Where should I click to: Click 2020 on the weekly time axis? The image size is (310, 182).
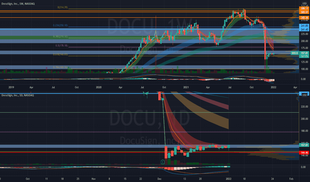click(x=99, y=87)
